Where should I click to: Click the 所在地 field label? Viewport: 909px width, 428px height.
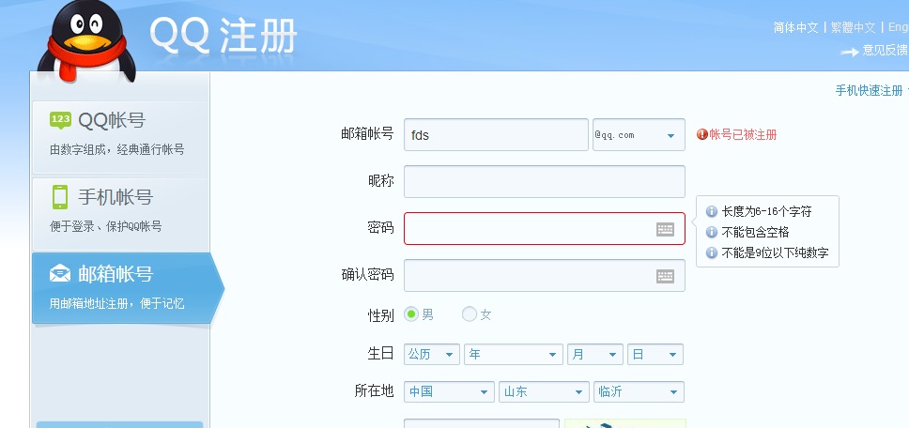[x=375, y=391]
